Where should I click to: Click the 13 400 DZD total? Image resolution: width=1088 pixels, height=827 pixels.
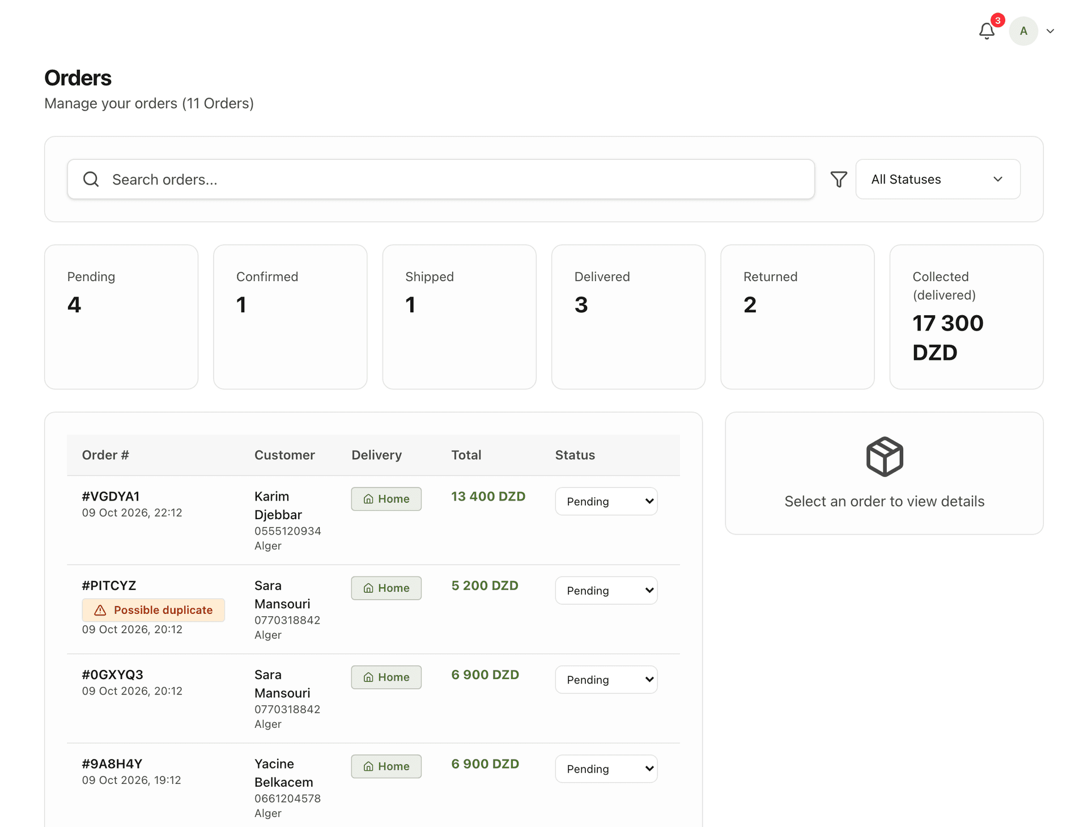click(x=488, y=497)
